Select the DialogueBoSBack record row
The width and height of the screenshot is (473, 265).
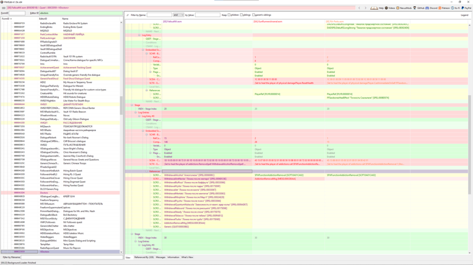(x=61, y=215)
